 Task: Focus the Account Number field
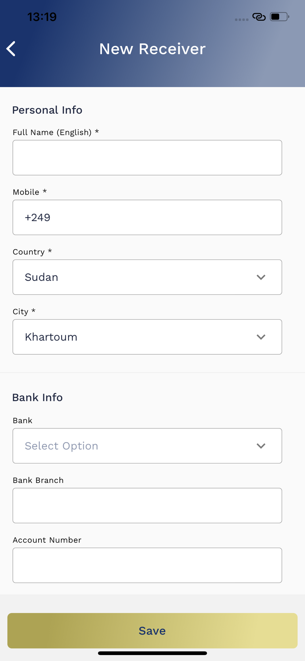click(147, 565)
